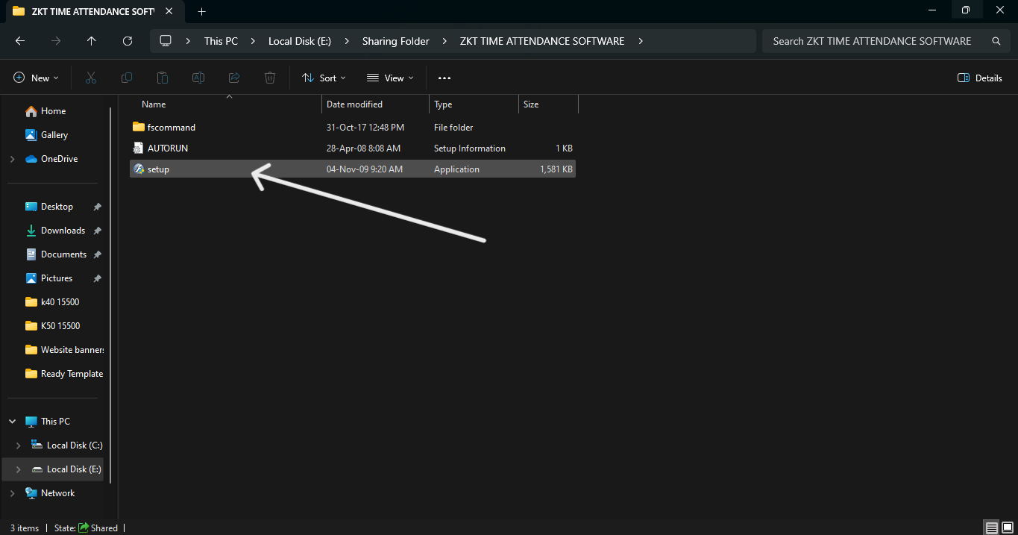Toggle the Details pane
Image resolution: width=1018 pixels, height=535 pixels.
click(979, 78)
